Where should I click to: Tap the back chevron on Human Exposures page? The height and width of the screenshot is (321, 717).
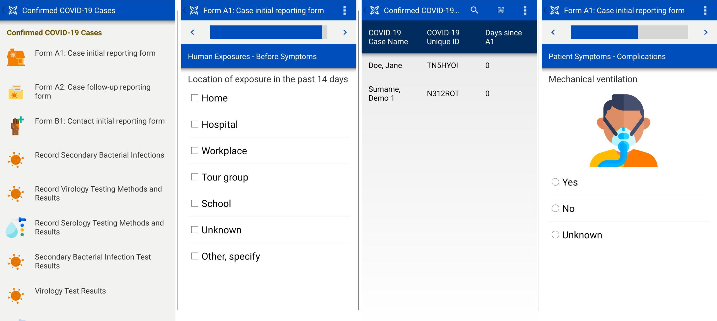coord(192,32)
